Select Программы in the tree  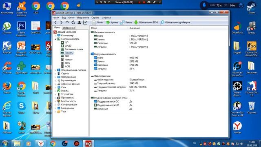tap(66, 98)
